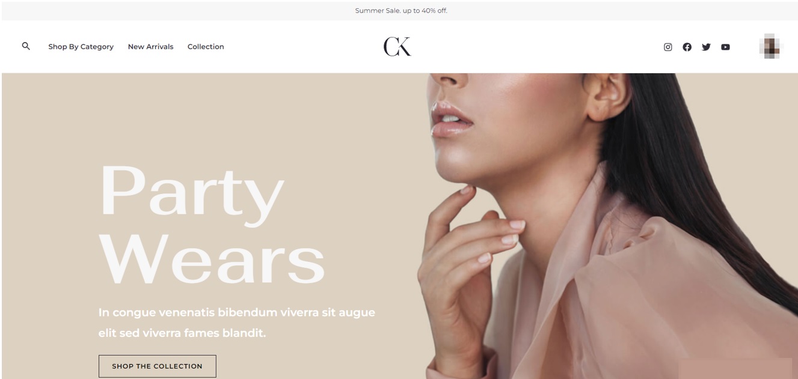Go to New Arrivals
Viewport: 798px width, 379px height.
tap(150, 47)
